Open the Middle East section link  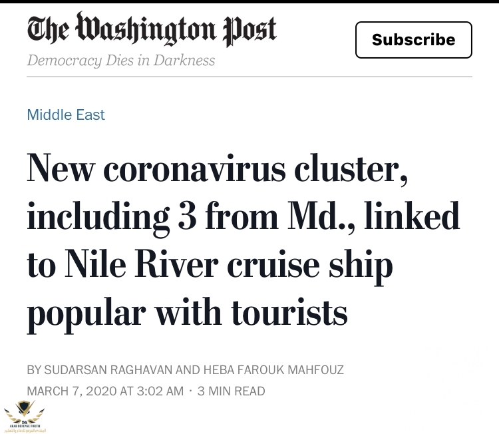point(66,114)
